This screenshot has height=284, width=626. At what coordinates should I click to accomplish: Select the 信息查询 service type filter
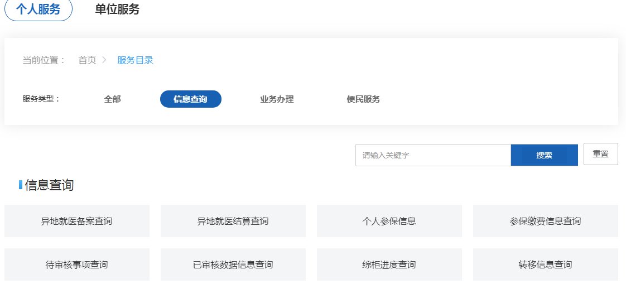[x=190, y=99]
